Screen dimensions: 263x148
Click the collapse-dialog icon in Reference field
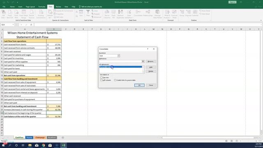pyautogui.click(x=143, y=61)
